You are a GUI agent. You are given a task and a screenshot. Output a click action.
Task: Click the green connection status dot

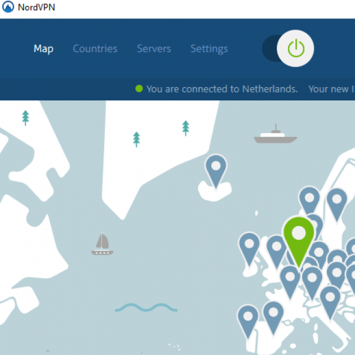[139, 89]
